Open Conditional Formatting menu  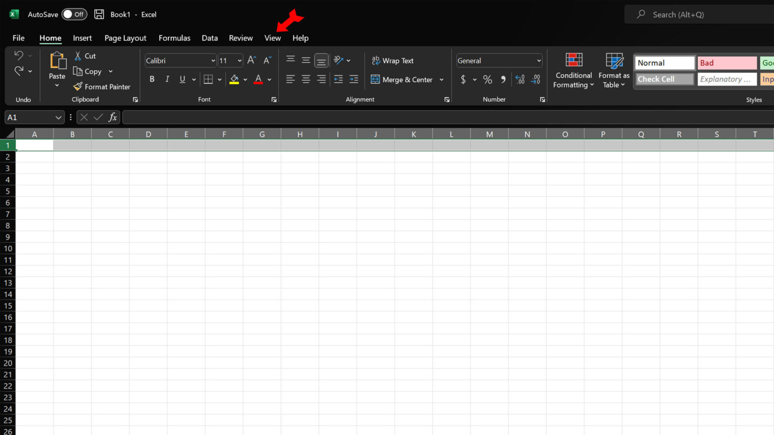click(573, 70)
